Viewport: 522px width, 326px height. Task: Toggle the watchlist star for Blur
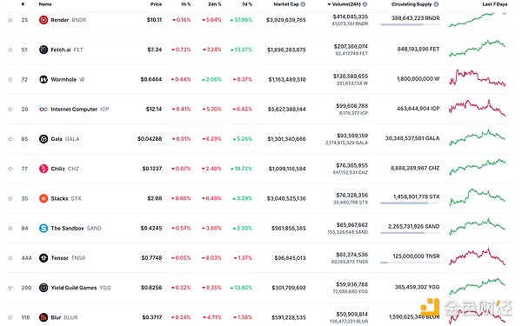10,317
